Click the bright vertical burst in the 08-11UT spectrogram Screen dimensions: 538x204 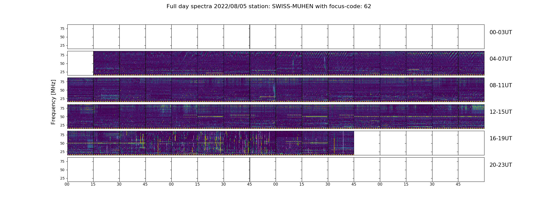274,90
